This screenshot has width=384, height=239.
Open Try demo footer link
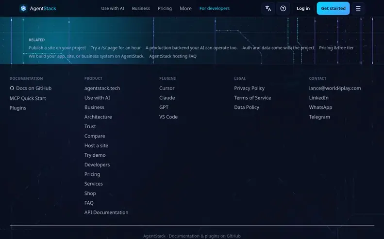pyautogui.click(x=95, y=155)
